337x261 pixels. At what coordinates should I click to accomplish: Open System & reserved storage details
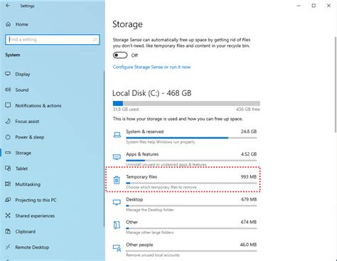185,137
